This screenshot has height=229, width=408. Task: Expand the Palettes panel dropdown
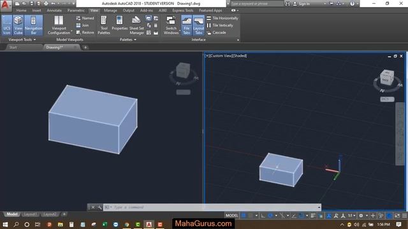(x=127, y=39)
